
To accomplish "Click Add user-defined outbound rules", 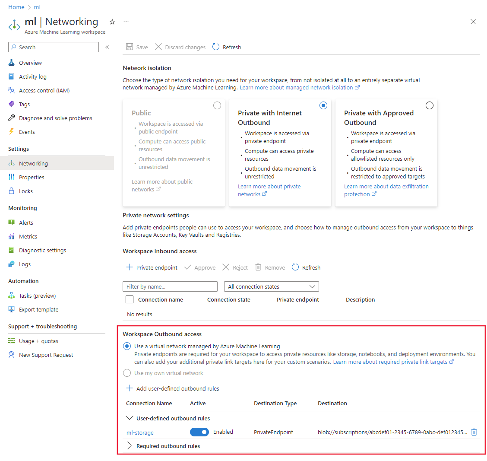I will tap(172, 388).
